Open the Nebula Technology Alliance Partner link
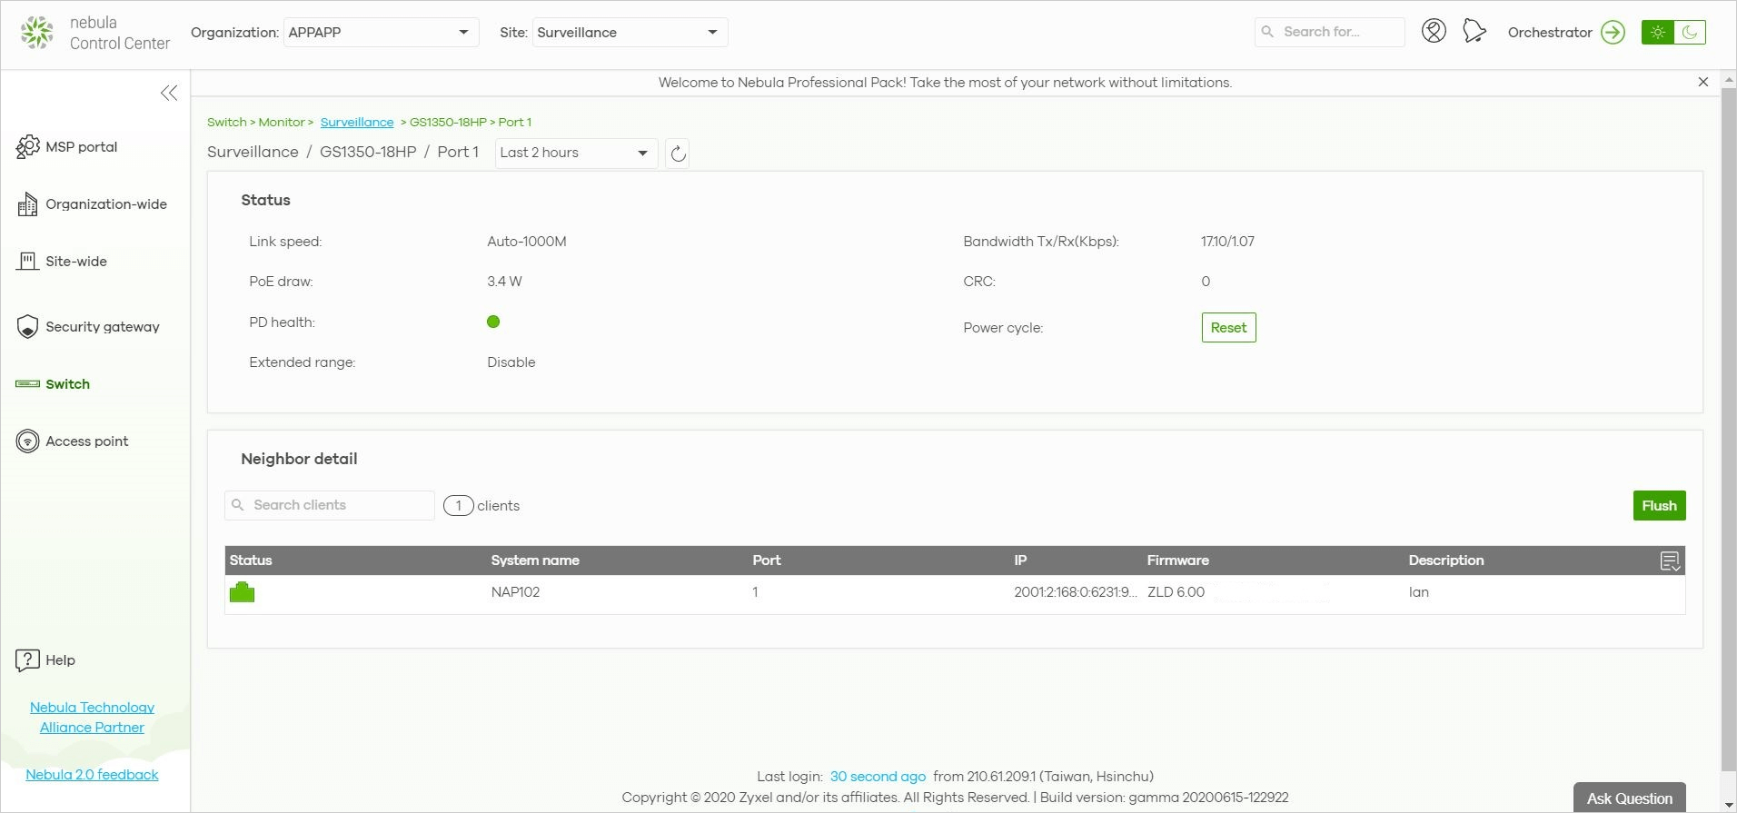Viewport: 1737px width, 813px height. pos(92,718)
